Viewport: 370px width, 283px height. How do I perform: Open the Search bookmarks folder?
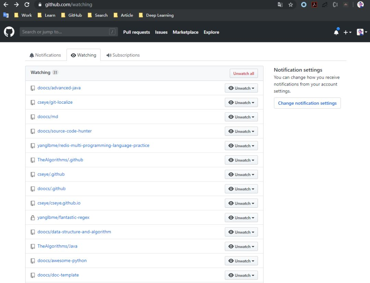coord(97,15)
